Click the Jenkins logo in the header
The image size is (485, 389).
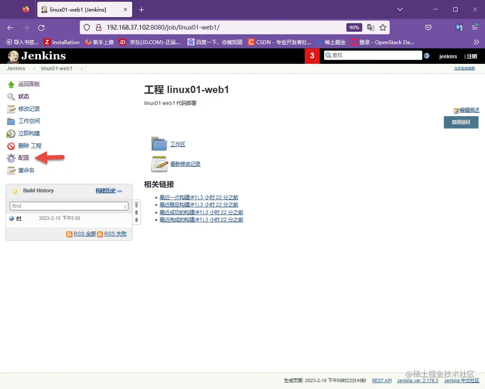coord(36,56)
